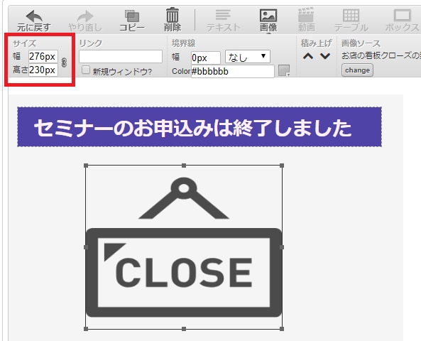
Task: Click the やり直し redo arrow icon
Action: click(85, 16)
